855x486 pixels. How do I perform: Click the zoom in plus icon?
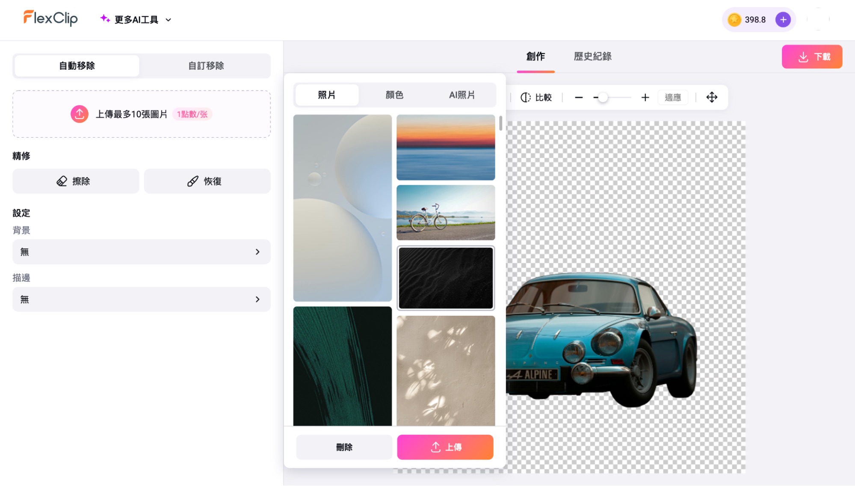pos(645,98)
